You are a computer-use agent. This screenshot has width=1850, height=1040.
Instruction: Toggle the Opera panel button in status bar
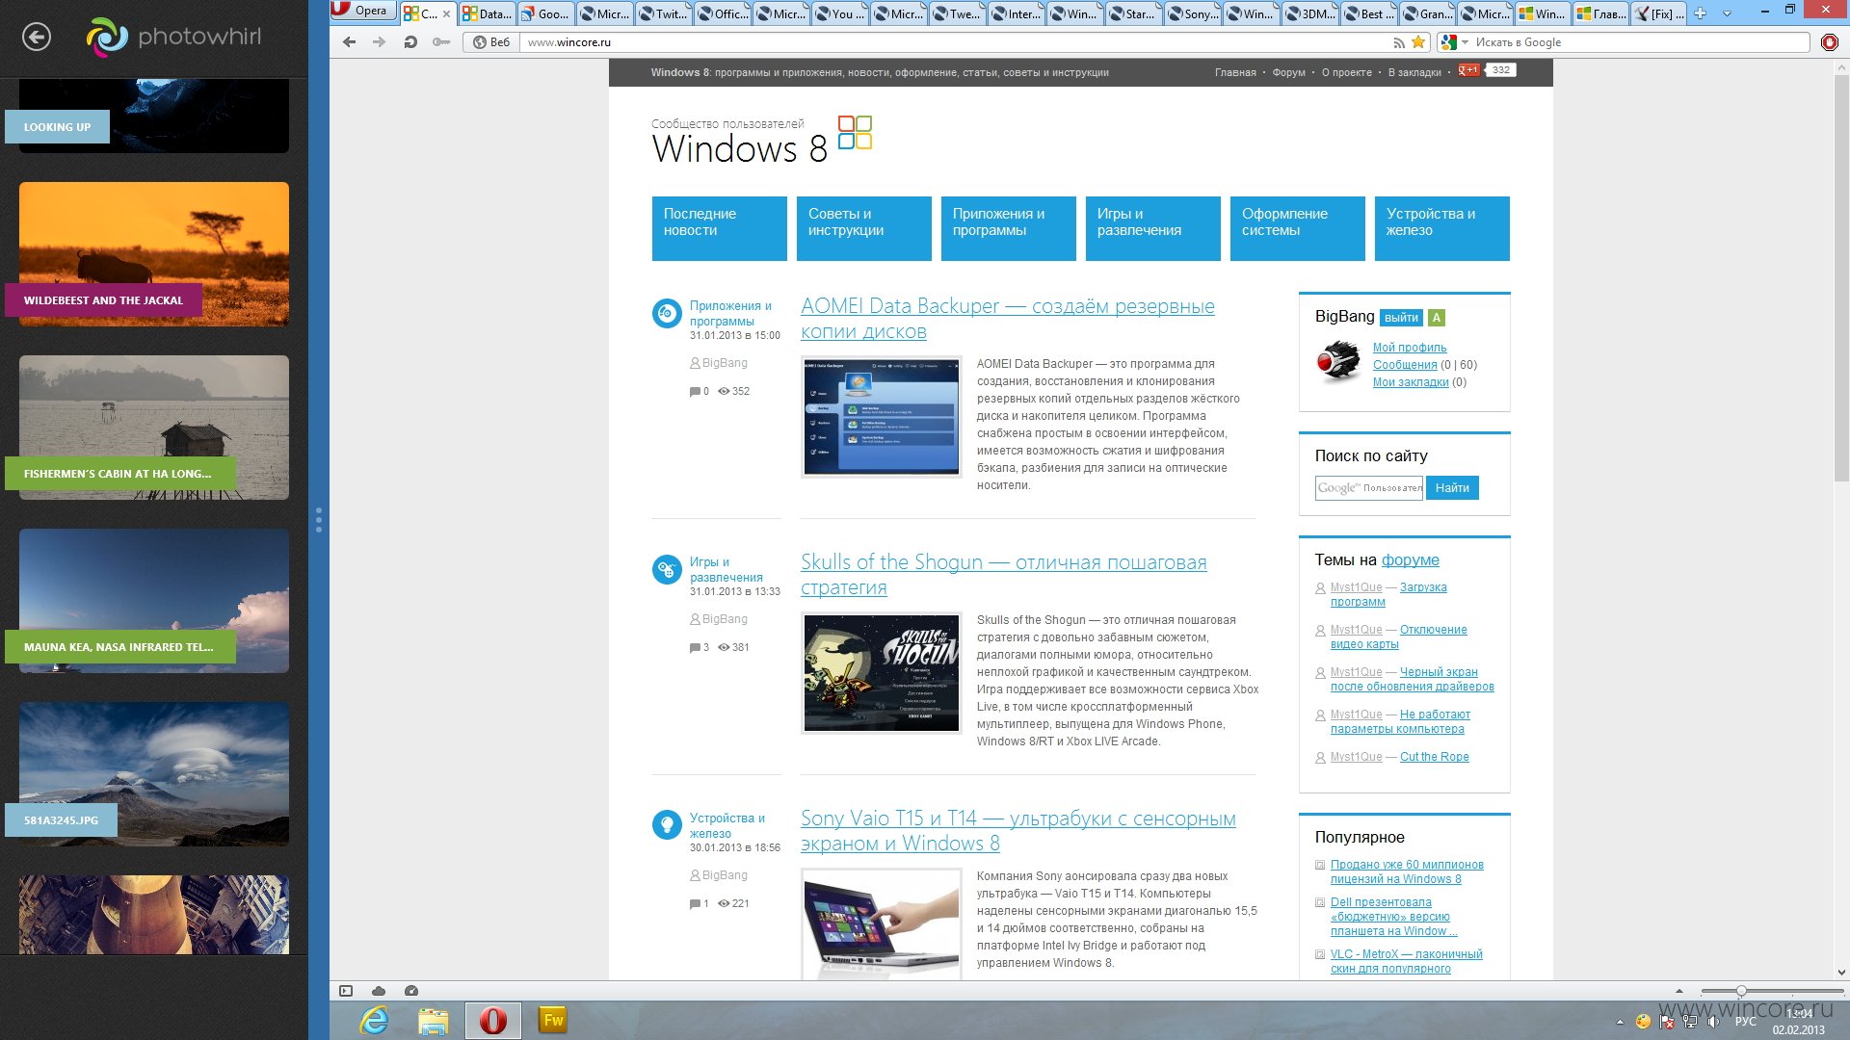pos(346,991)
